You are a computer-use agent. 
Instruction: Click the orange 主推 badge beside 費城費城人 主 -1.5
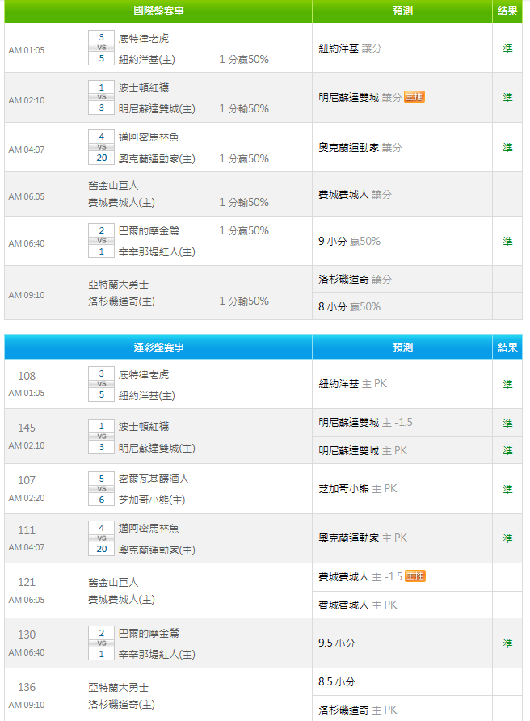415,576
